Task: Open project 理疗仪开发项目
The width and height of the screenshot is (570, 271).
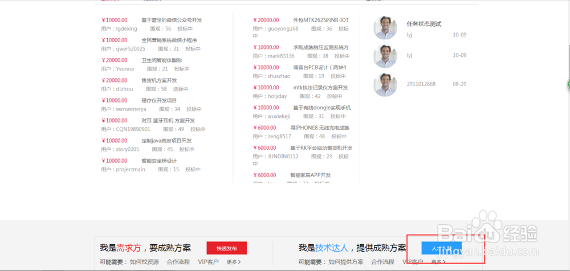Action: [x=159, y=100]
